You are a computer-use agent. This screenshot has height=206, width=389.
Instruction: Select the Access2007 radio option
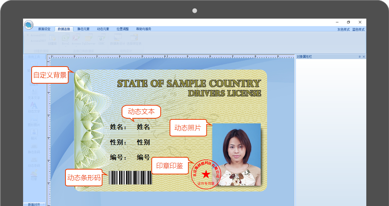click(36, 41)
